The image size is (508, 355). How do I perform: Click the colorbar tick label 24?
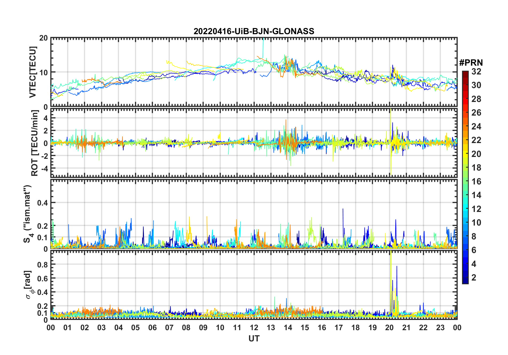(x=476, y=127)
